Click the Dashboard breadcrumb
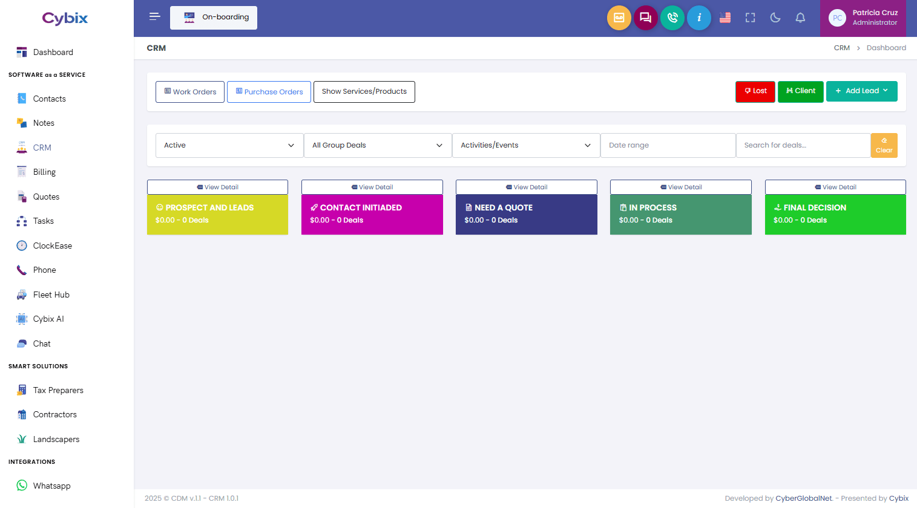This screenshot has width=917, height=508. (x=886, y=48)
